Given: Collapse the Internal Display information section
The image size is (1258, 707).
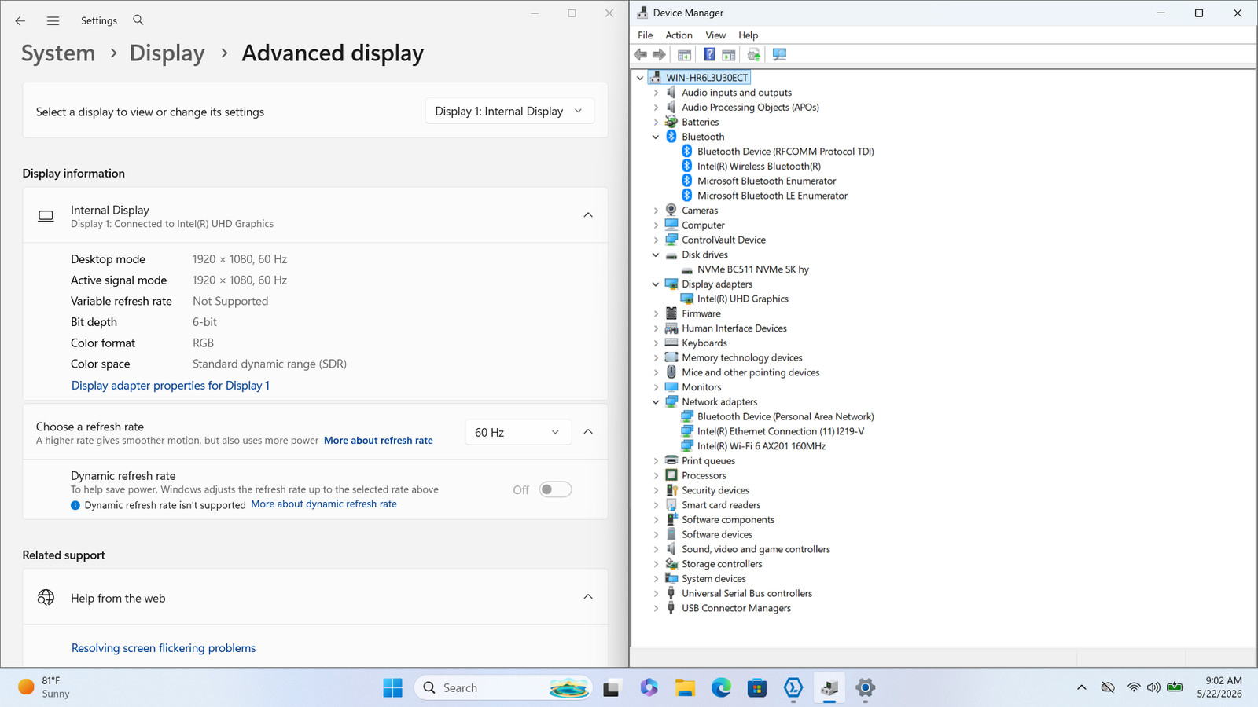Looking at the screenshot, I should click(x=588, y=215).
